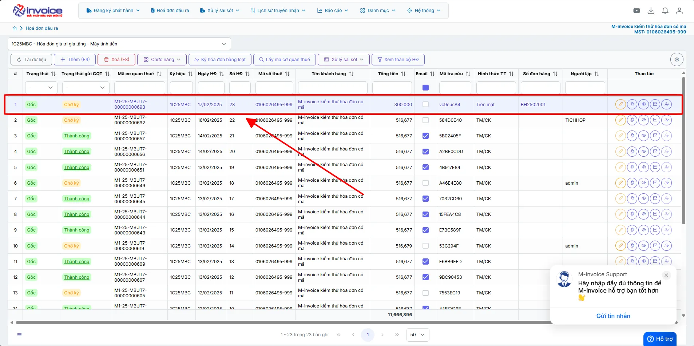Open Báo cáo menu
The image size is (694, 346).
point(333,11)
